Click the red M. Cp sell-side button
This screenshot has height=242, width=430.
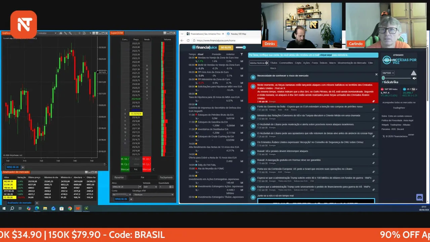coord(146,164)
